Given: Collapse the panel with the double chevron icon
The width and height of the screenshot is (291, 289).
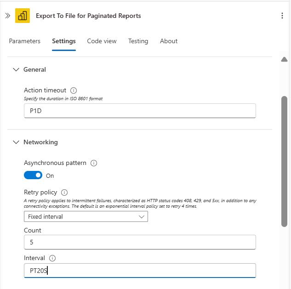Looking at the screenshot, I should (x=7, y=16).
